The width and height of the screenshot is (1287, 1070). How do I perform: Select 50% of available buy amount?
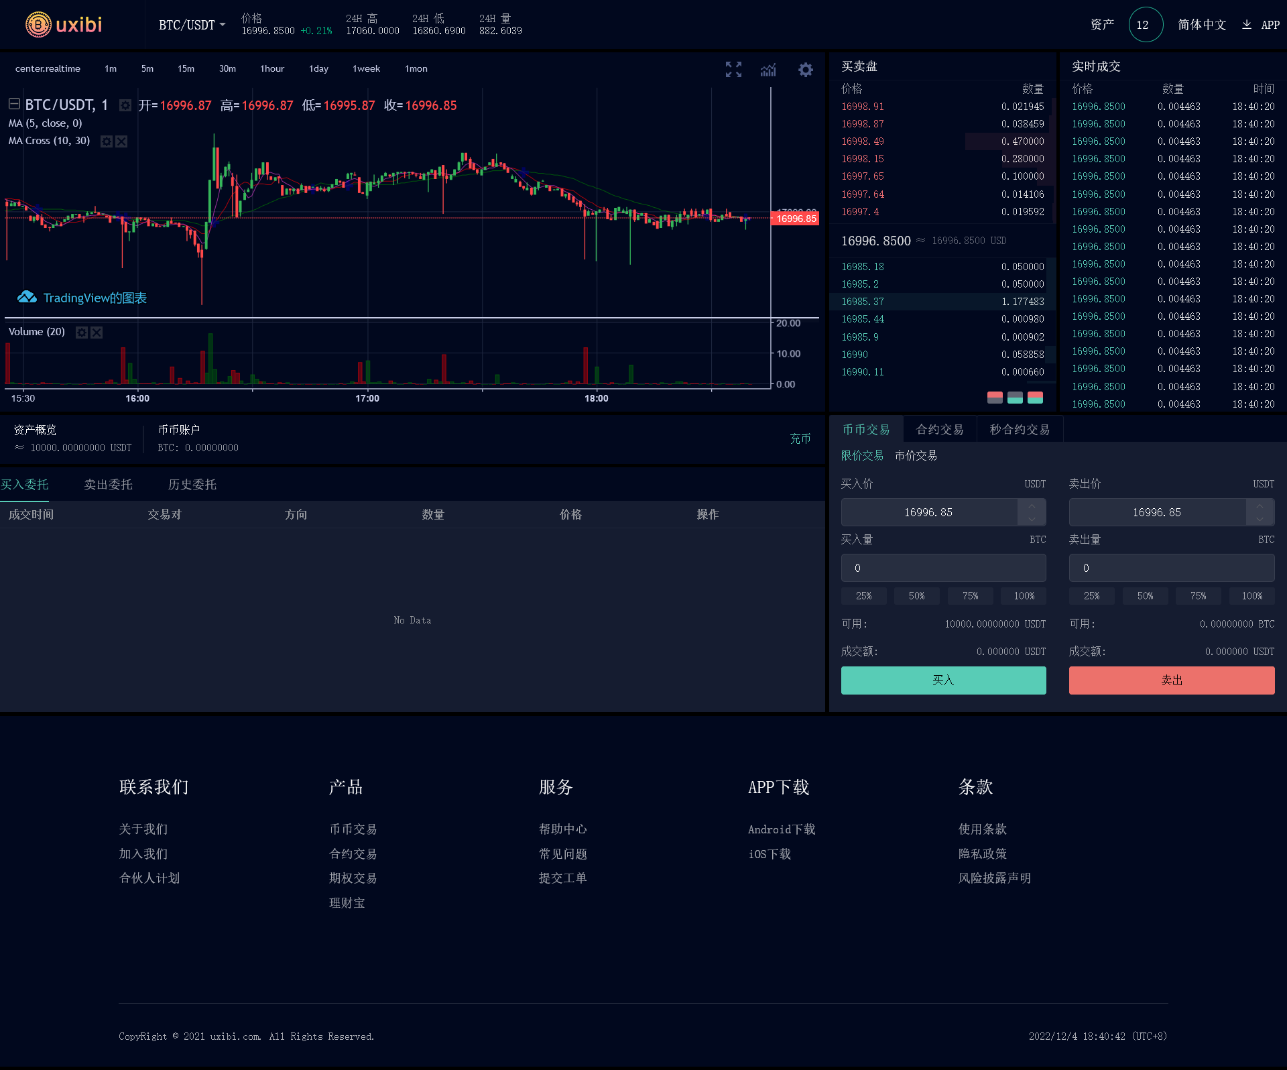click(x=916, y=595)
